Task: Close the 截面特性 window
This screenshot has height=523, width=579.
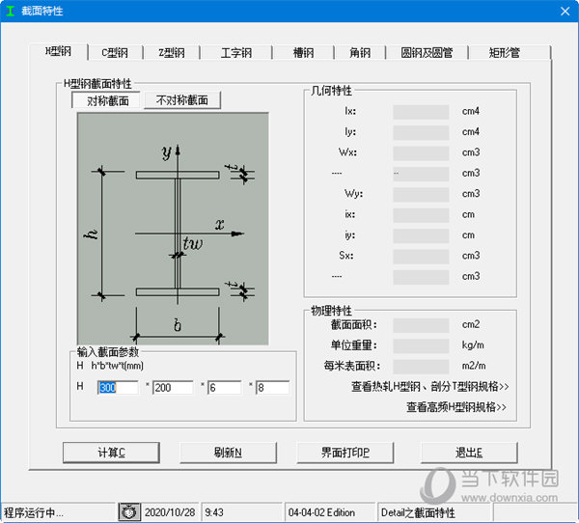Action: 565,11
